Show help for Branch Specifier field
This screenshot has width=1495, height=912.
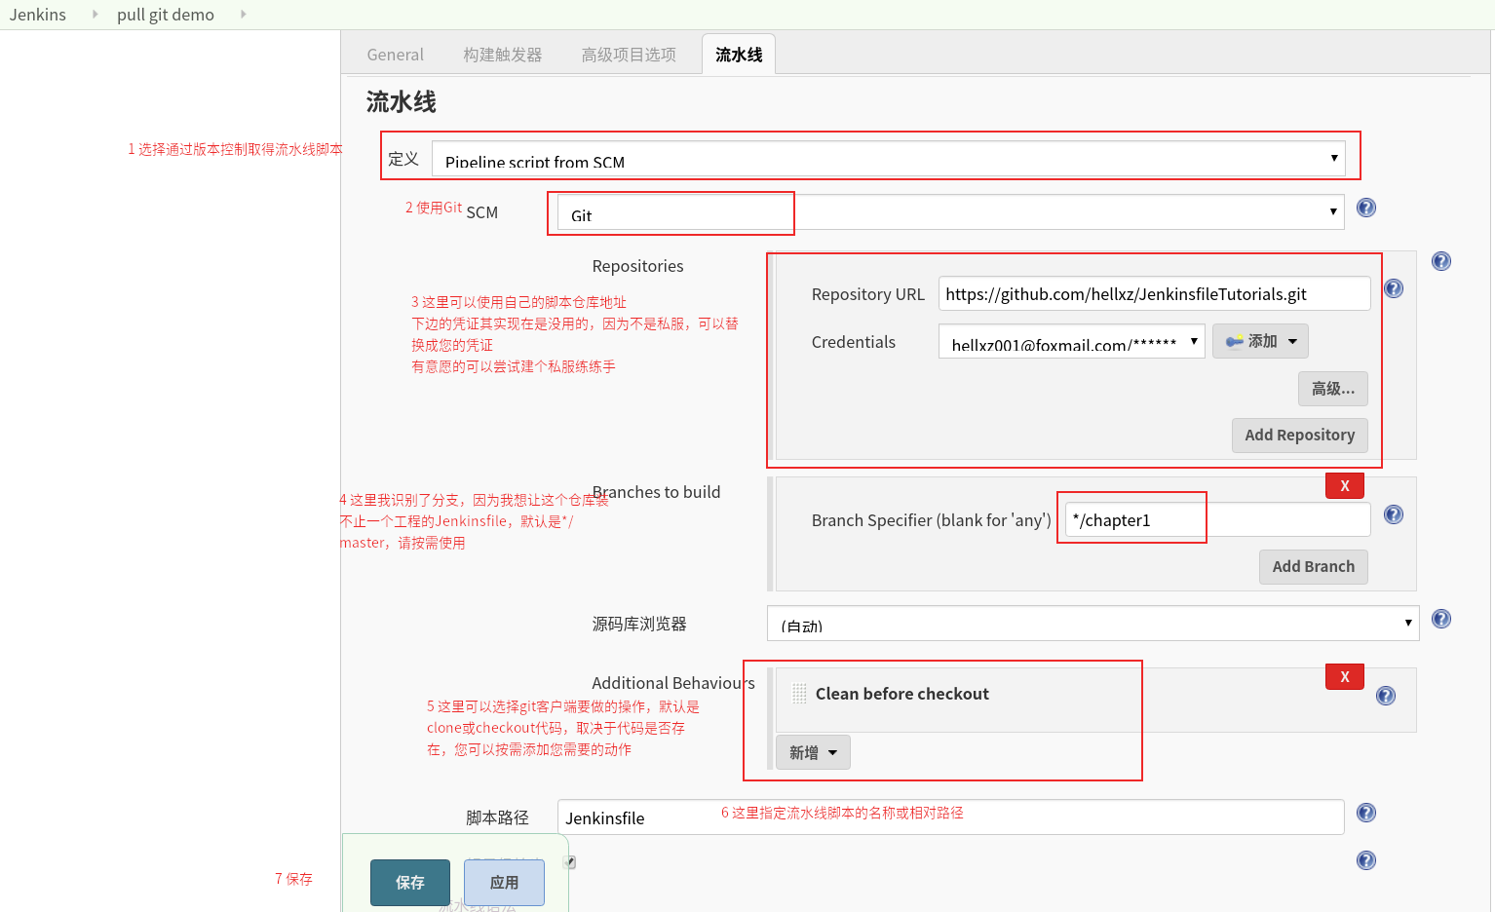(x=1394, y=514)
